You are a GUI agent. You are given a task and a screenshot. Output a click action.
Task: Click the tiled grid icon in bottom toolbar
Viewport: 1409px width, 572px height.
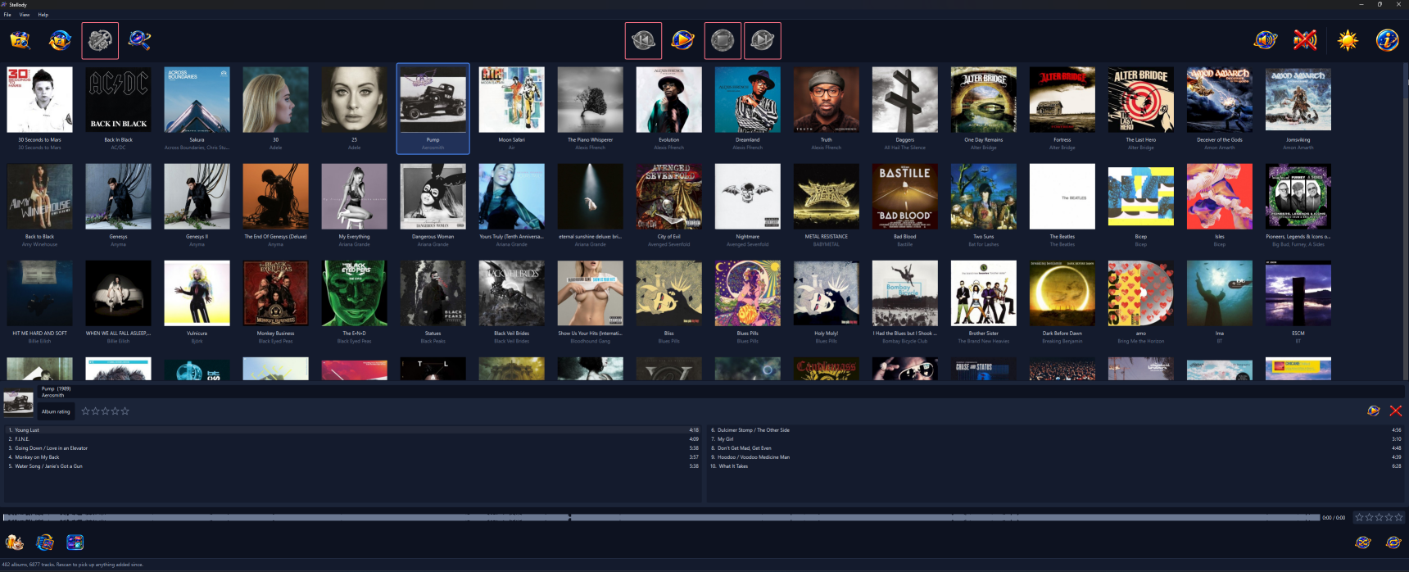point(75,542)
